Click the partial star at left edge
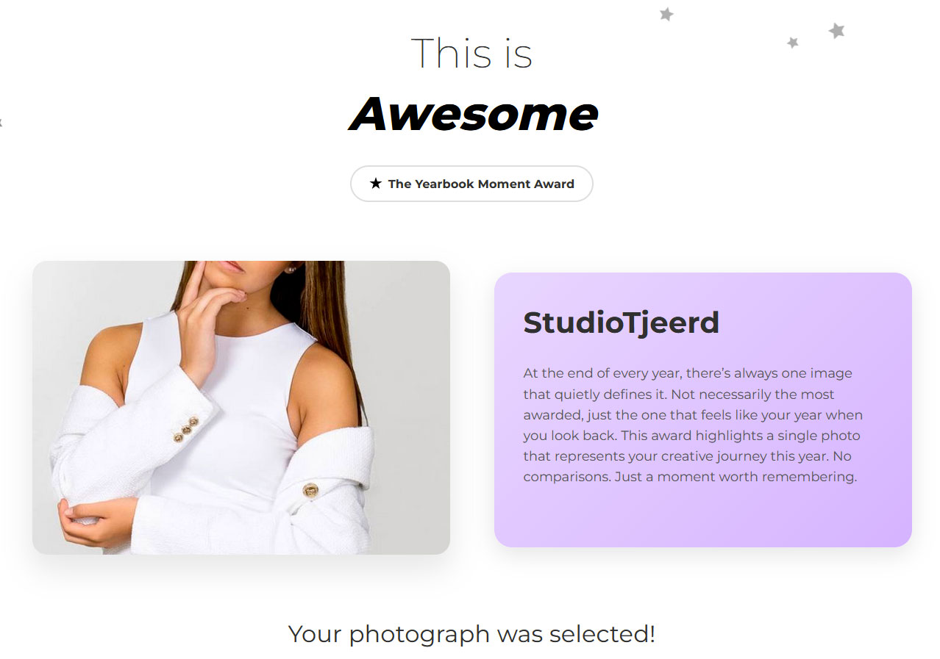 (x=1, y=122)
